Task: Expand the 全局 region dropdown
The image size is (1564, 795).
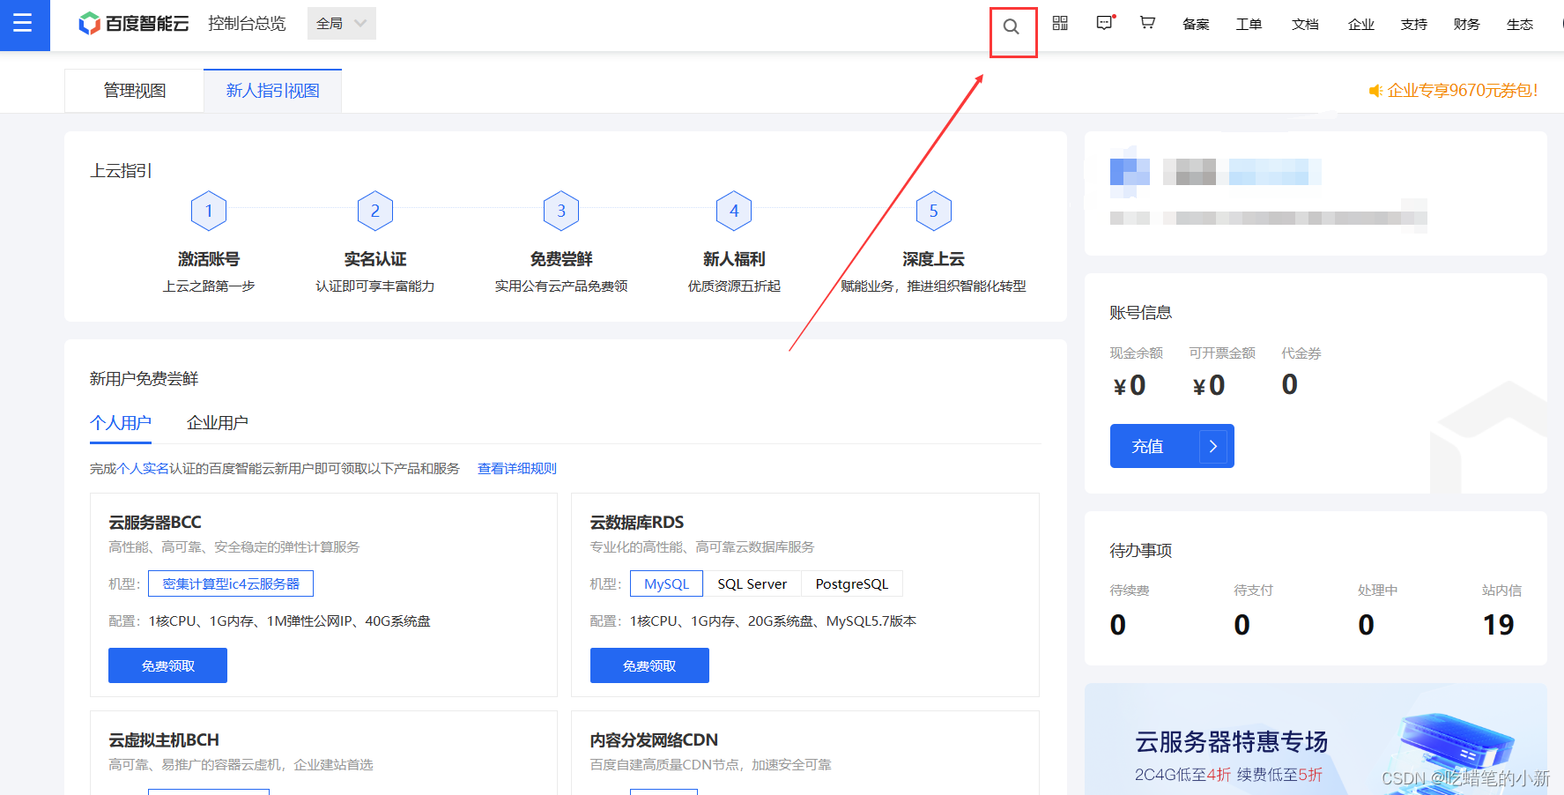Action: [x=342, y=24]
